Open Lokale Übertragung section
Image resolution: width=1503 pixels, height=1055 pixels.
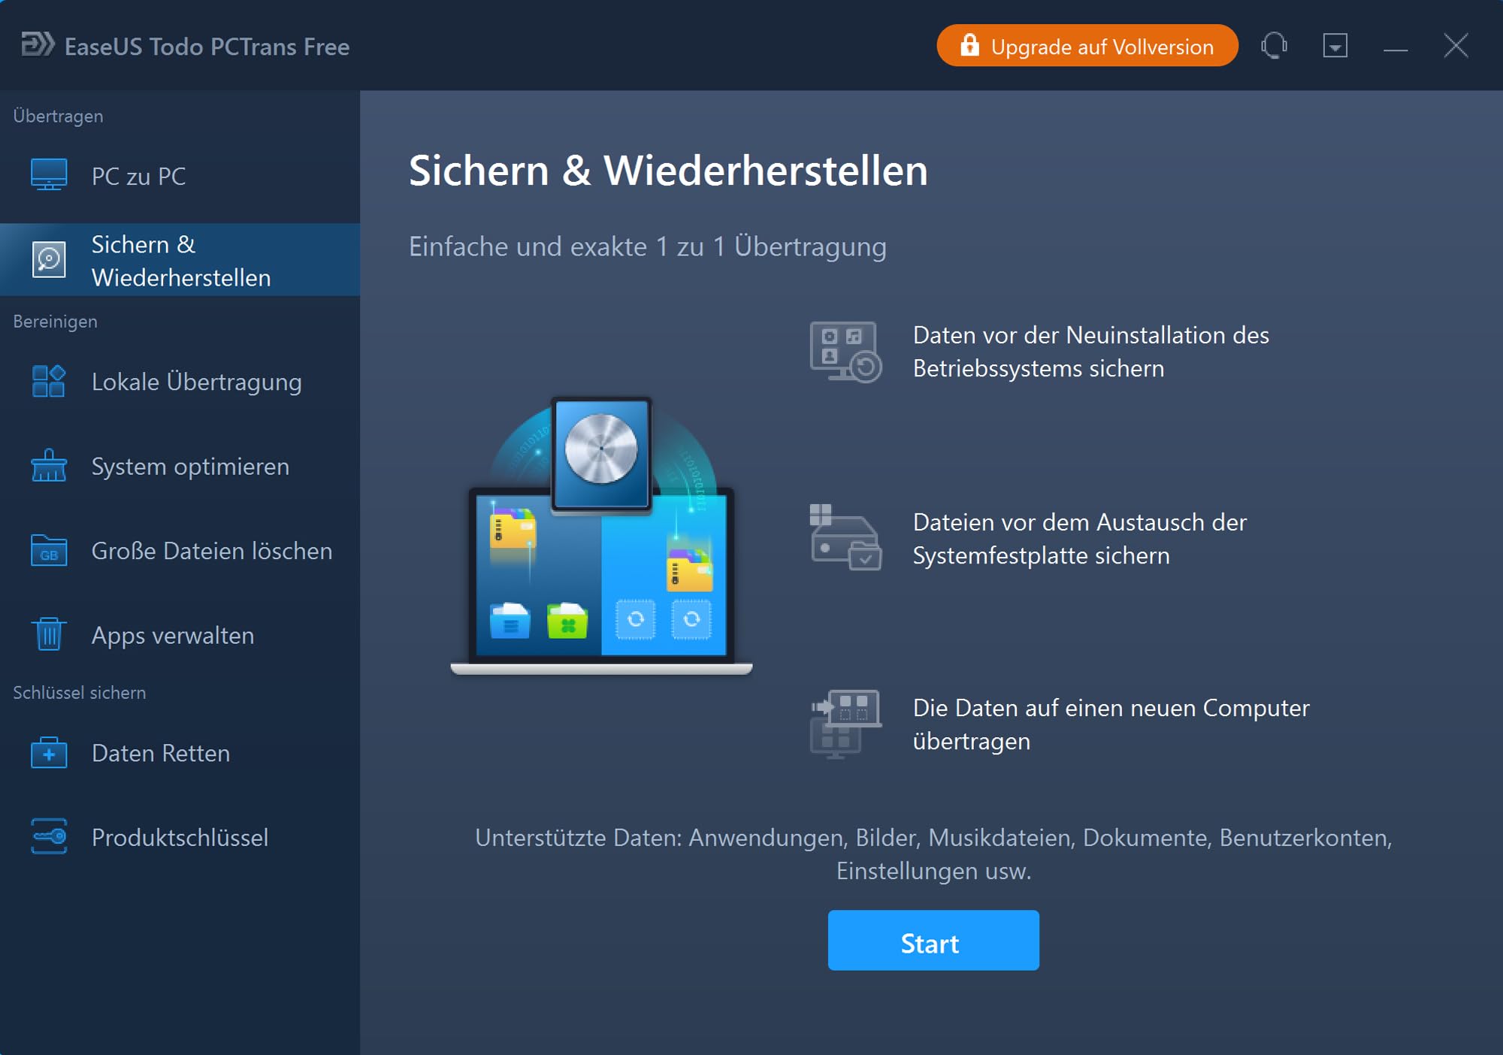point(180,382)
